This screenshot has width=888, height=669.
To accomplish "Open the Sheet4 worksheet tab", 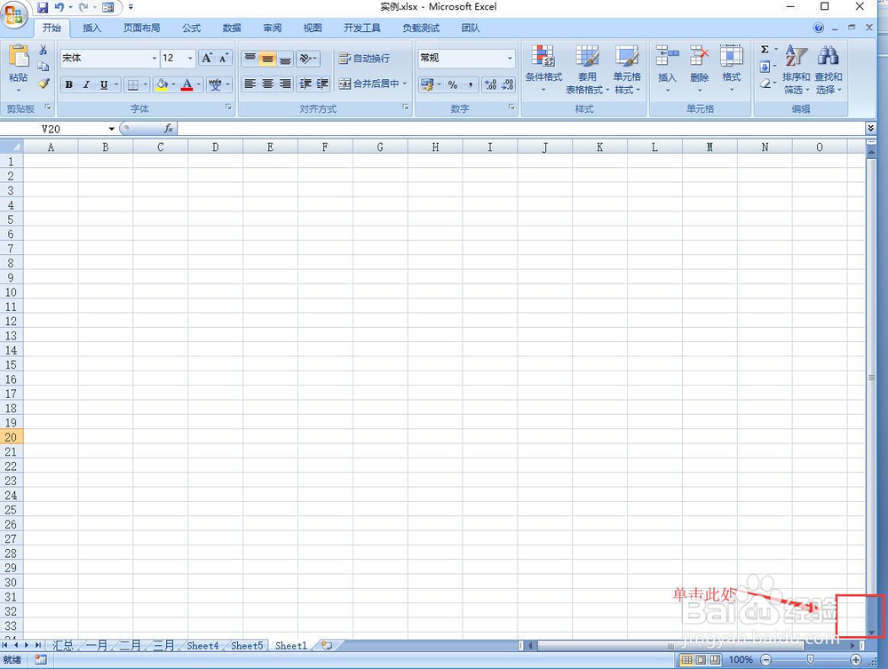I will point(202,645).
